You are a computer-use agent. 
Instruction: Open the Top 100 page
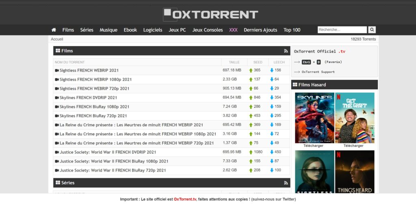(292, 30)
